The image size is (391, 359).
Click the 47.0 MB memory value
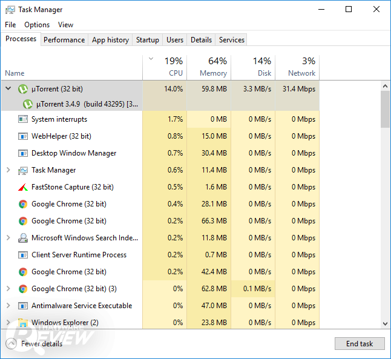point(214,306)
